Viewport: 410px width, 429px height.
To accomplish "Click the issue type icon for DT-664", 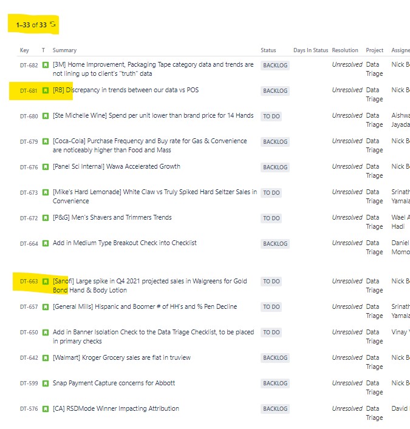I will click(x=46, y=243).
